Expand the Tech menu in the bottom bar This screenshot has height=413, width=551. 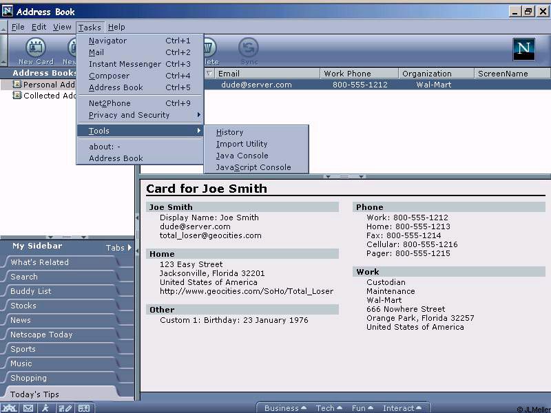coord(329,408)
